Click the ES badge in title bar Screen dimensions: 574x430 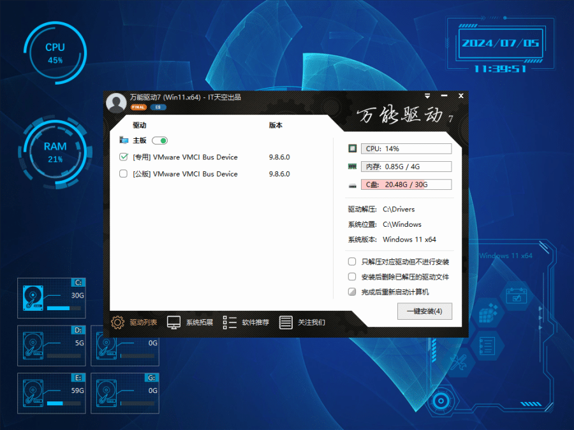tap(158, 107)
